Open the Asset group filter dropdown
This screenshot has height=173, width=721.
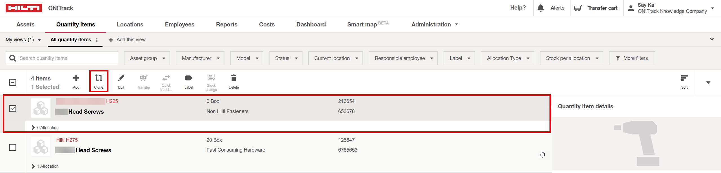point(147,58)
